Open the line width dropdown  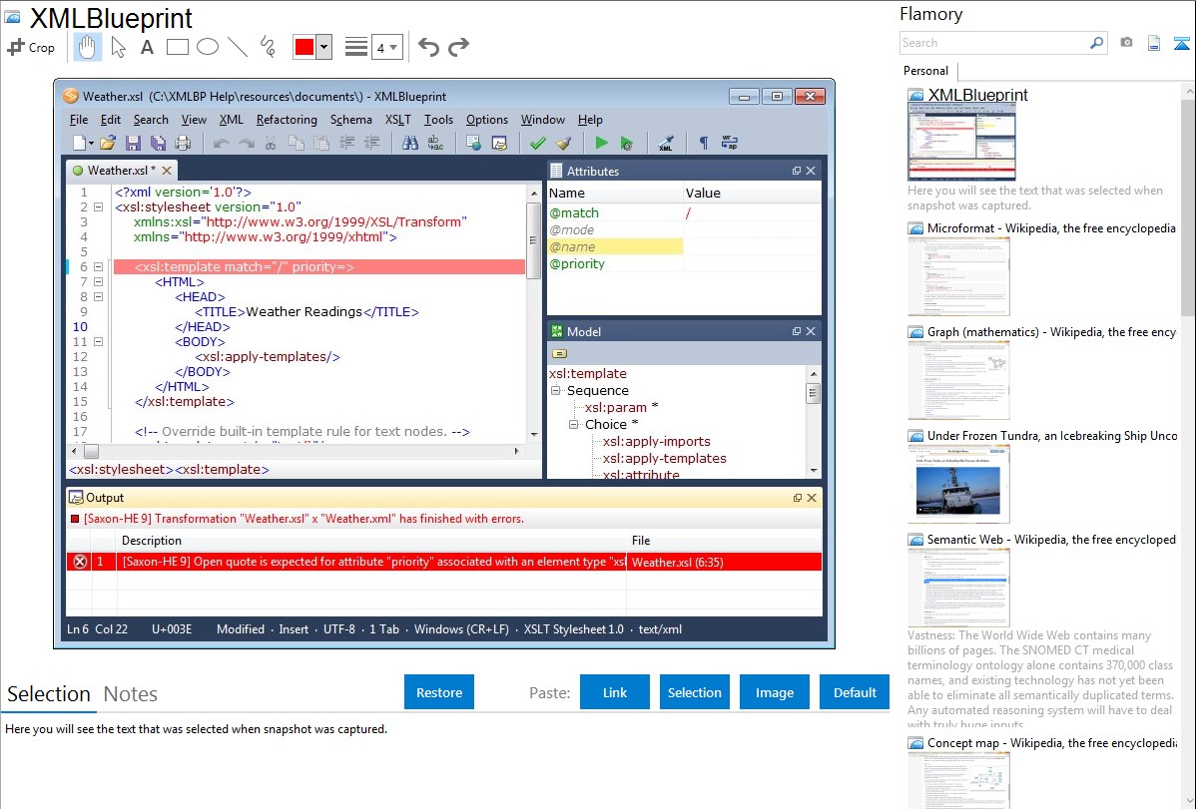click(386, 47)
